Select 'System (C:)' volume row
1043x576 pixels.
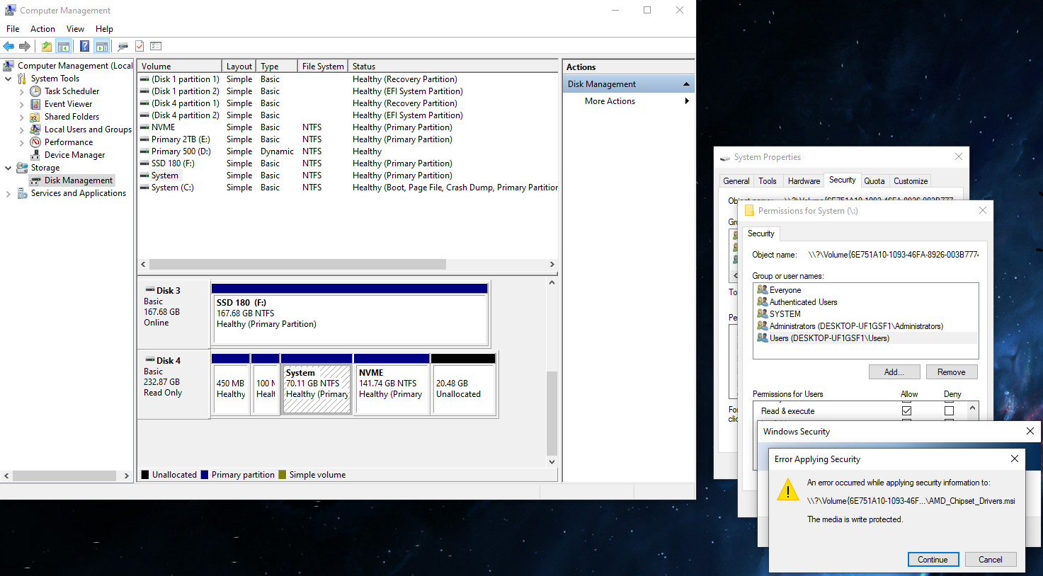(x=348, y=188)
